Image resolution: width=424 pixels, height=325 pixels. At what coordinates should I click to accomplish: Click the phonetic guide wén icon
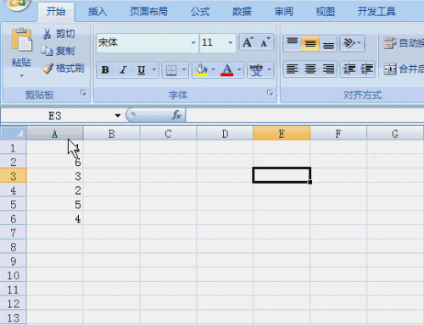[256, 69]
